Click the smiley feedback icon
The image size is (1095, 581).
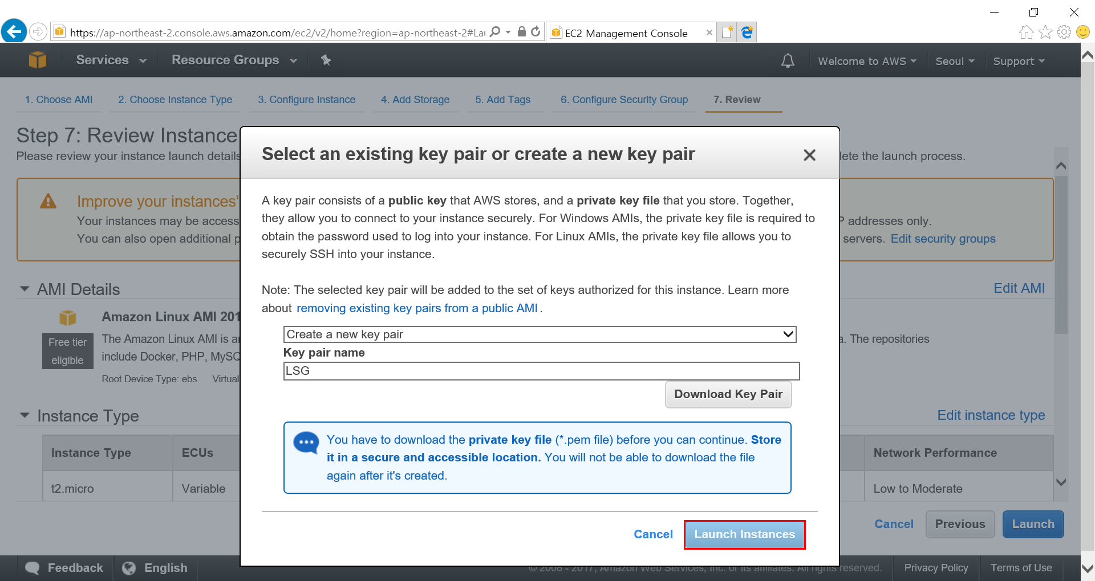pyautogui.click(x=1082, y=32)
